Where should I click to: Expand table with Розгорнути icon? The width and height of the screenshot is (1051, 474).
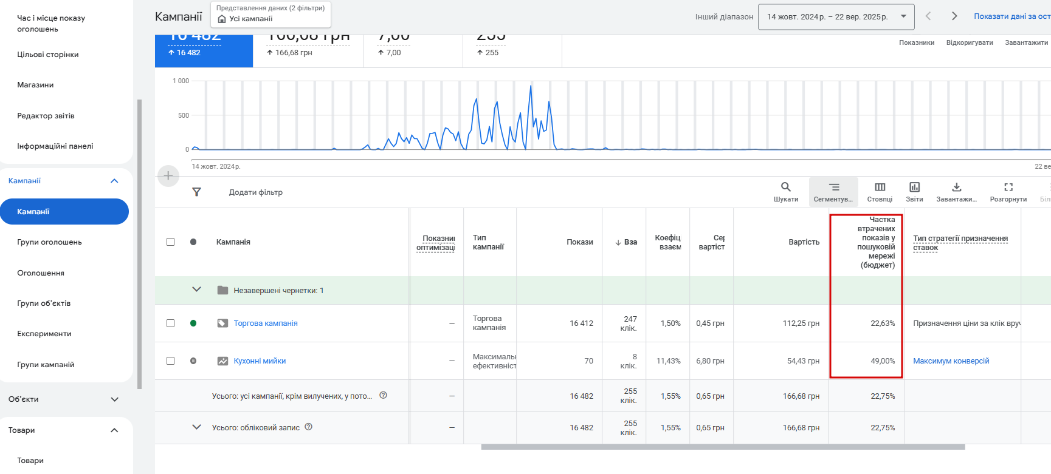[x=1008, y=188]
